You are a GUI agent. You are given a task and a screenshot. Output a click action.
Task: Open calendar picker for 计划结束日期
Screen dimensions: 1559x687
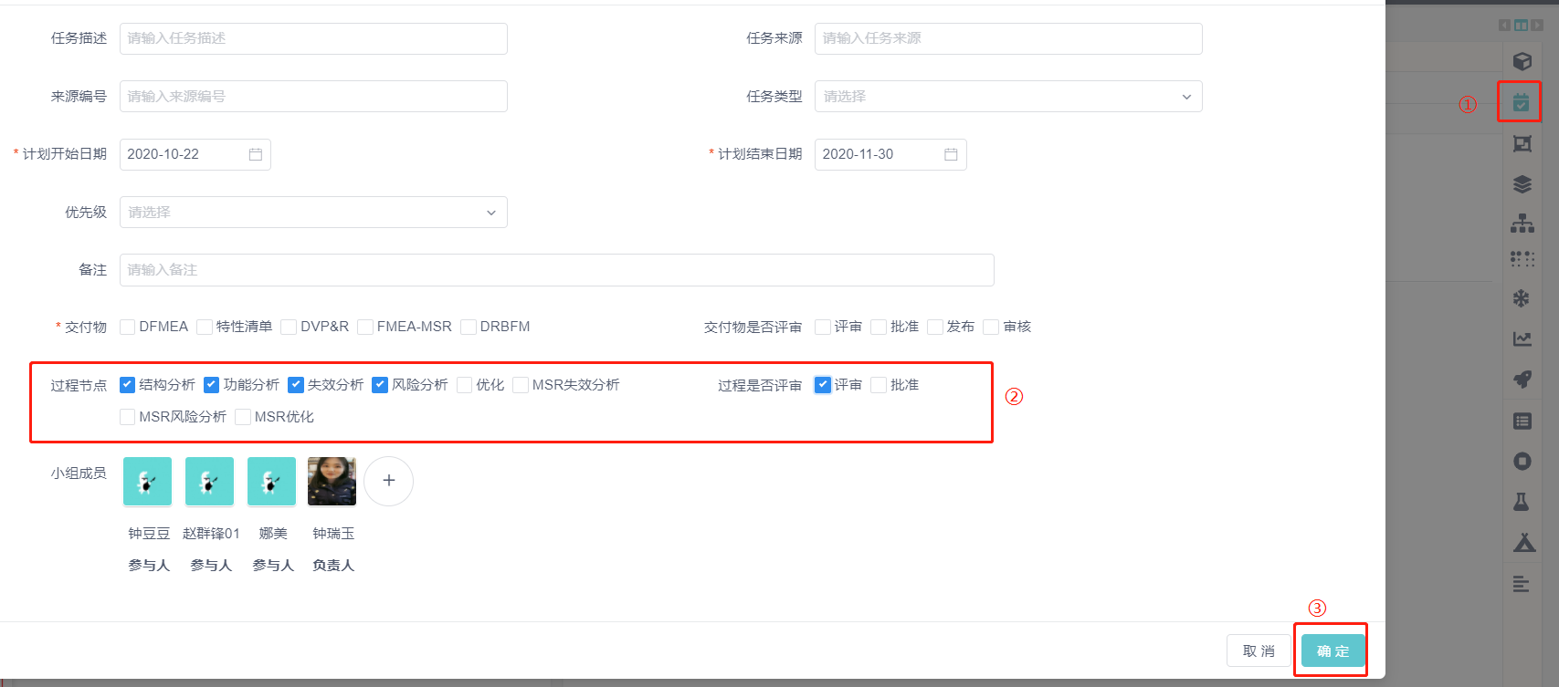[951, 154]
